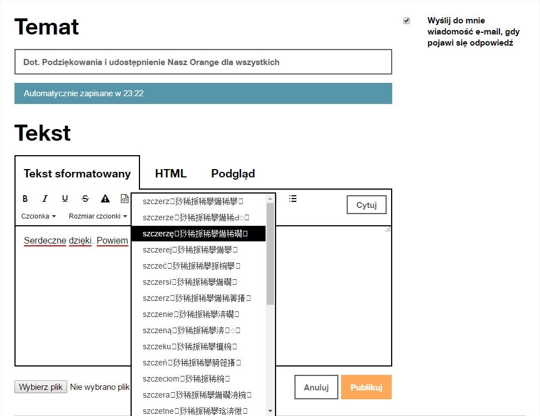540x416 pixels.
Task: Uncheck the email notification checkbox
Action: pos(407,21)
